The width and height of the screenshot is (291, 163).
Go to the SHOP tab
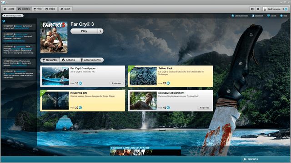(x=65, y=9)
